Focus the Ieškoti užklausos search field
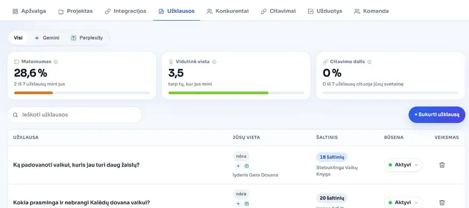The height and width of the screenshot is (208, 469). [x=75, y=114]
